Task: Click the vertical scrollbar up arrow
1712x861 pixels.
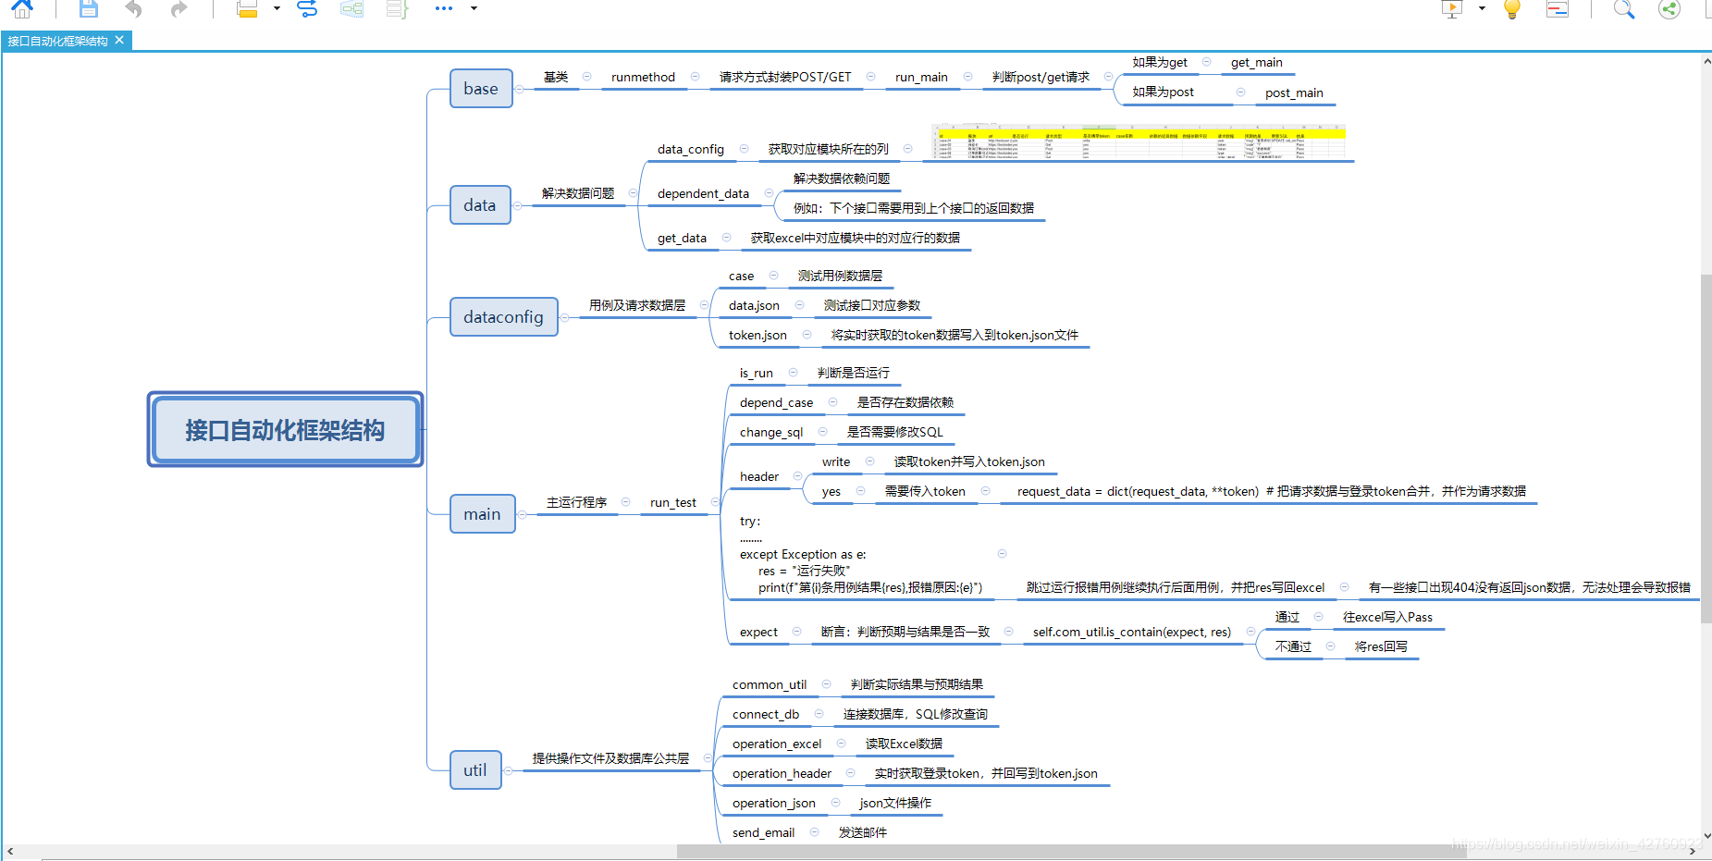Action: pyautogui.click(x=1706, y=61)
